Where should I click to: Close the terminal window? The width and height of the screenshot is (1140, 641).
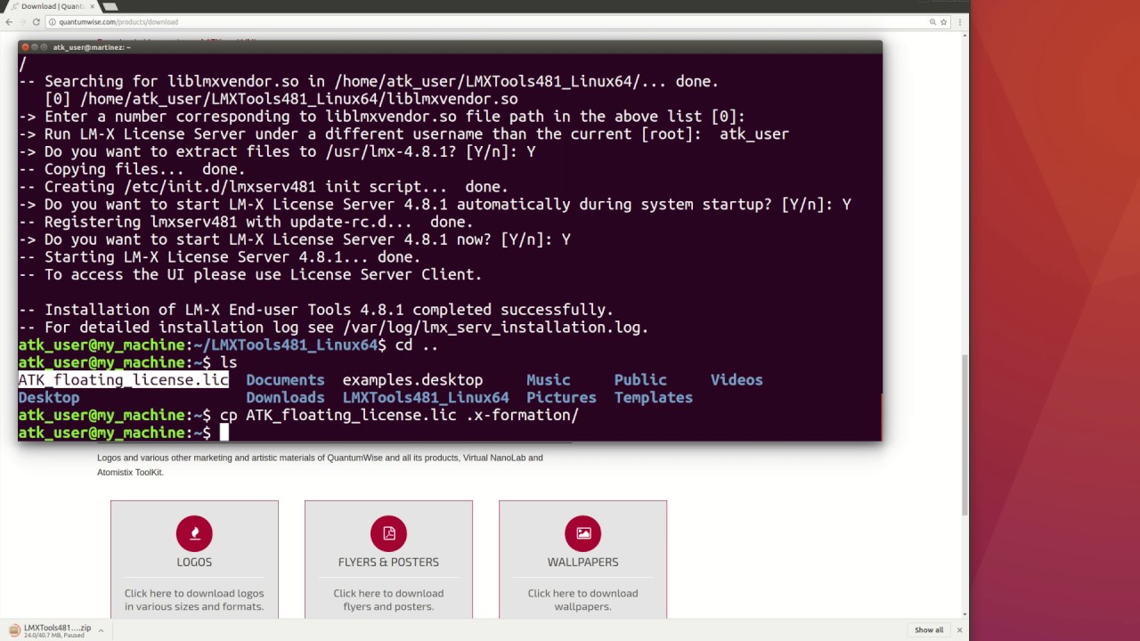pyautogui.click(x=24, y=47)
